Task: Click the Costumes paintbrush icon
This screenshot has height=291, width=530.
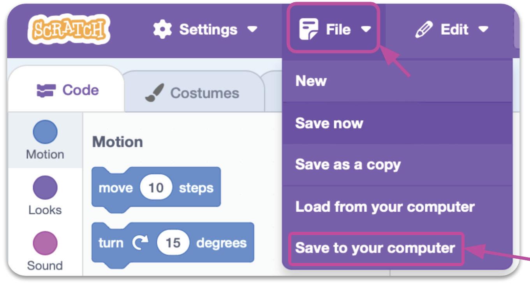Action: click(x=155, y=93)
